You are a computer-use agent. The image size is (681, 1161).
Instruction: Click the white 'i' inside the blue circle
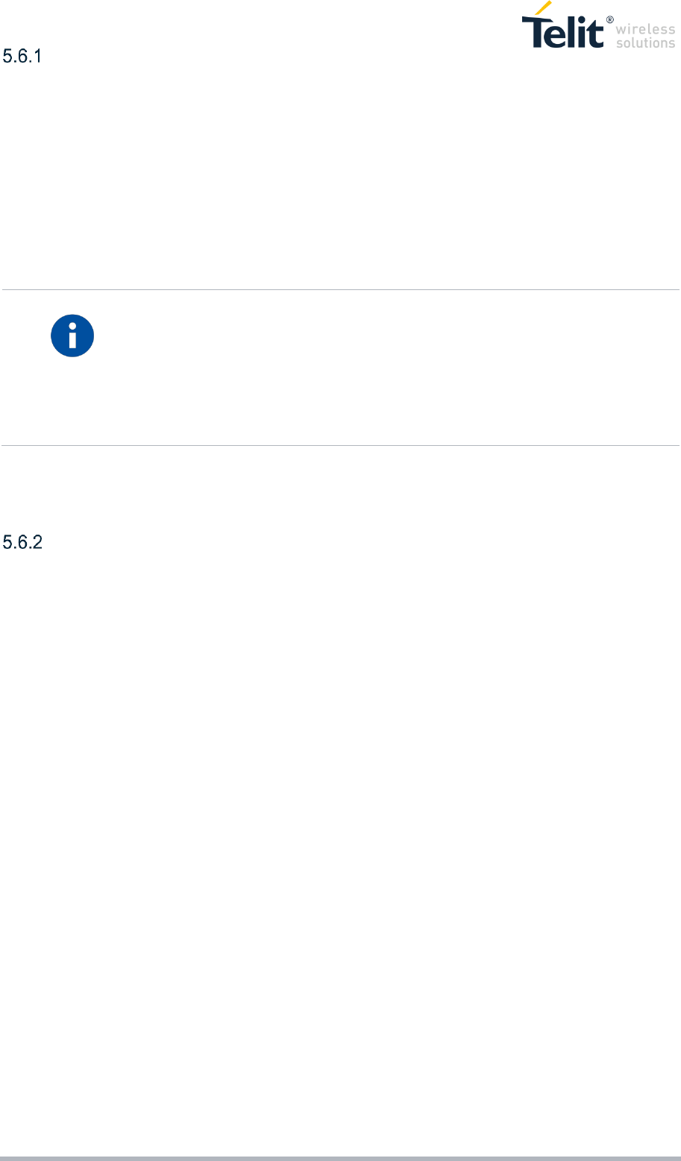(x=72, y=336)
